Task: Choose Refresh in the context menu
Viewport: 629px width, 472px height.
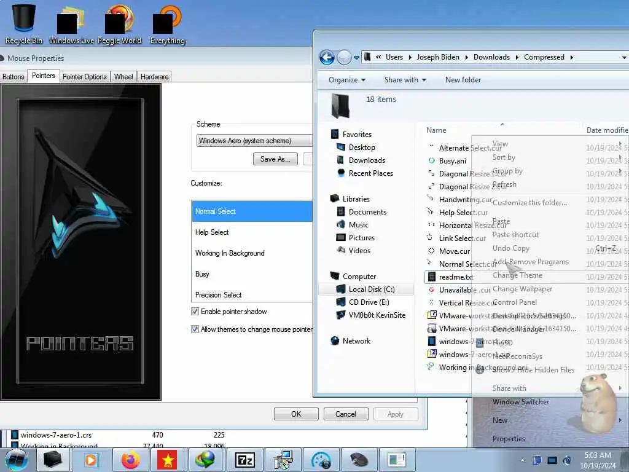Action: (x=504, y=184)
